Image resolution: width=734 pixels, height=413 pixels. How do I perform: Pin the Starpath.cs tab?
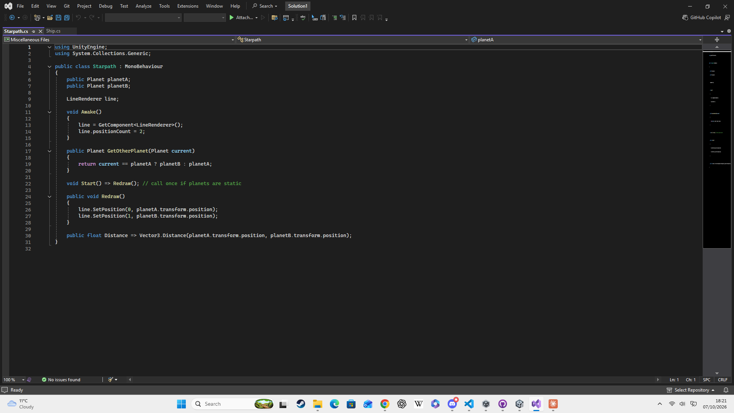pos(34,31)
